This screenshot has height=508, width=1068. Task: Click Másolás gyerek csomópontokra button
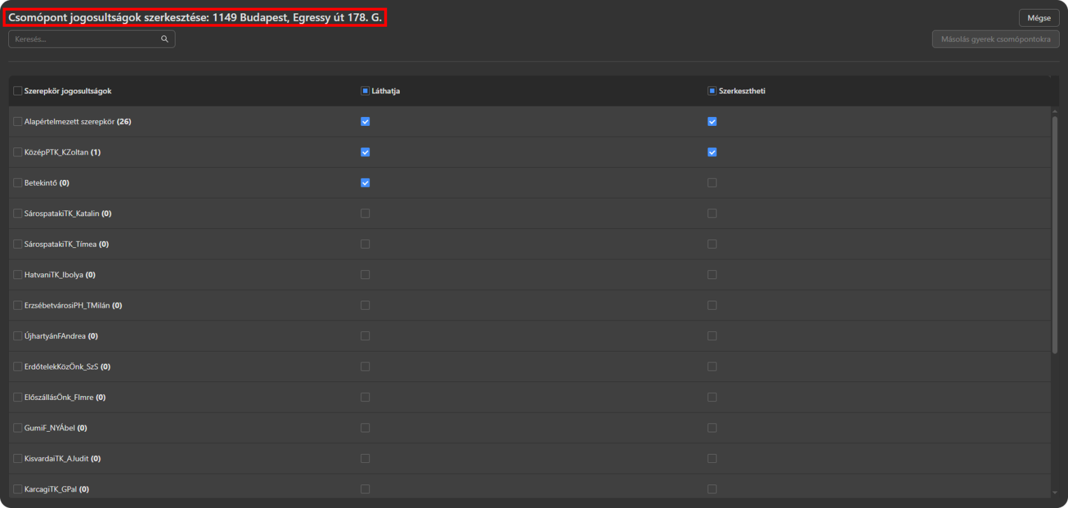pos(996,39)
